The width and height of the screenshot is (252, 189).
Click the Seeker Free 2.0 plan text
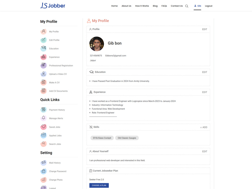[97, 179]
